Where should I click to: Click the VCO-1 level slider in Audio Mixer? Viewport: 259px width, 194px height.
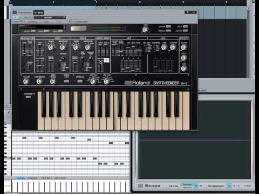100,50
